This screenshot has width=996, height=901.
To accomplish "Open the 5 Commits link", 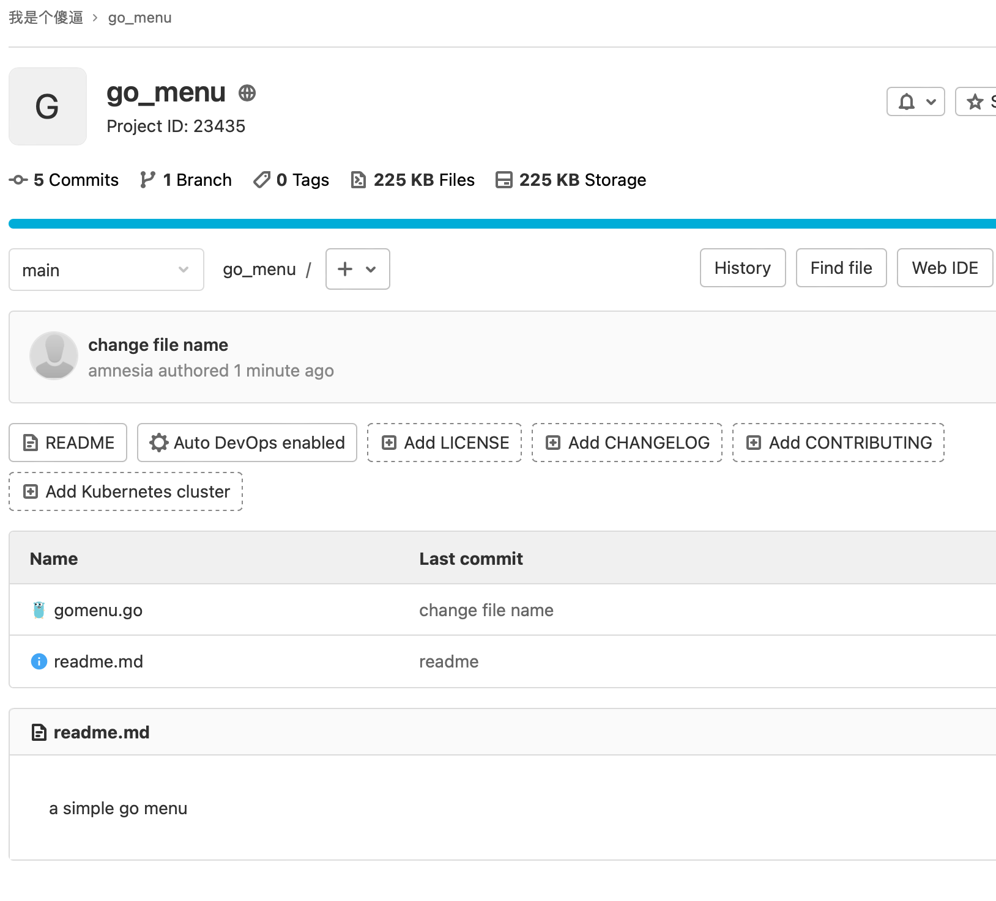I will point(64,180).
